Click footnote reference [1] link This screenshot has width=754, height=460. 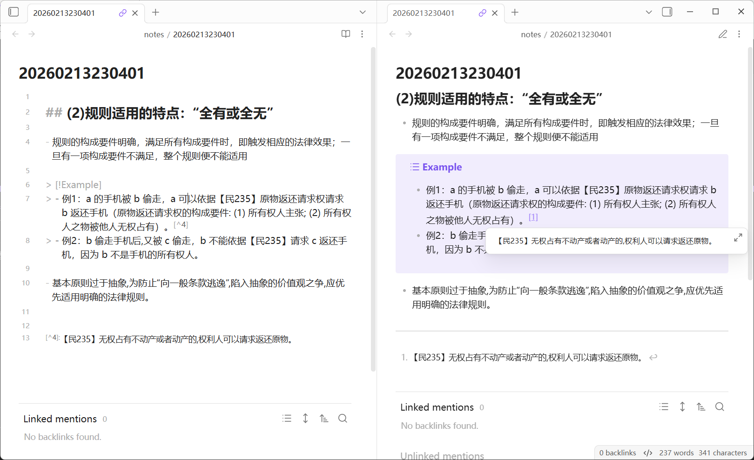click(x=533, y=217)
